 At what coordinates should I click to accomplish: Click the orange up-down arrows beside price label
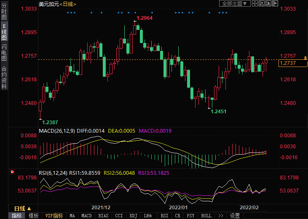tap(305, 57)
